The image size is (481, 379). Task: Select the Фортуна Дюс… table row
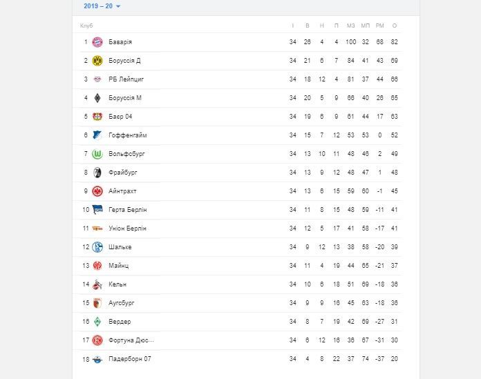click(240, 340)
